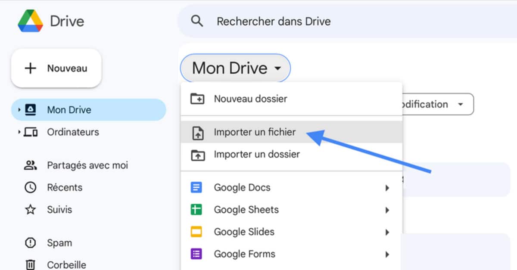Expand the Mon Drive tree arrow
This screenshot has width=517, height=270.
tap(19, 110)
